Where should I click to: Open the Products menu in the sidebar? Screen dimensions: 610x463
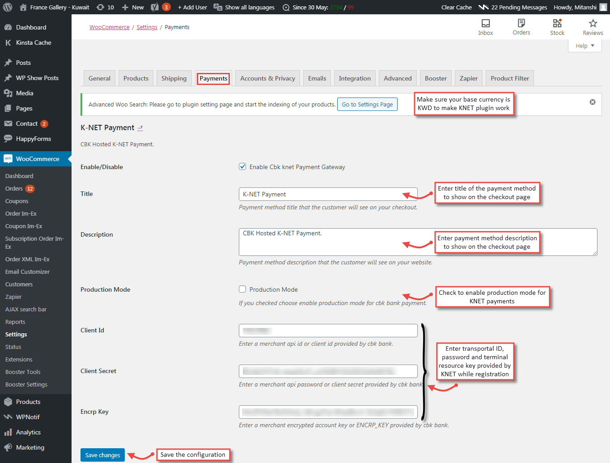click(x=36, y=402)
